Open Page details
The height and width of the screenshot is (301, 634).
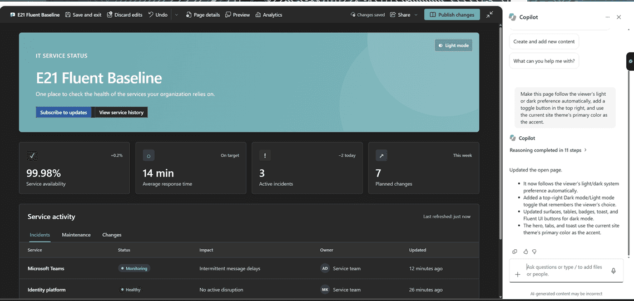click(203, 15)
